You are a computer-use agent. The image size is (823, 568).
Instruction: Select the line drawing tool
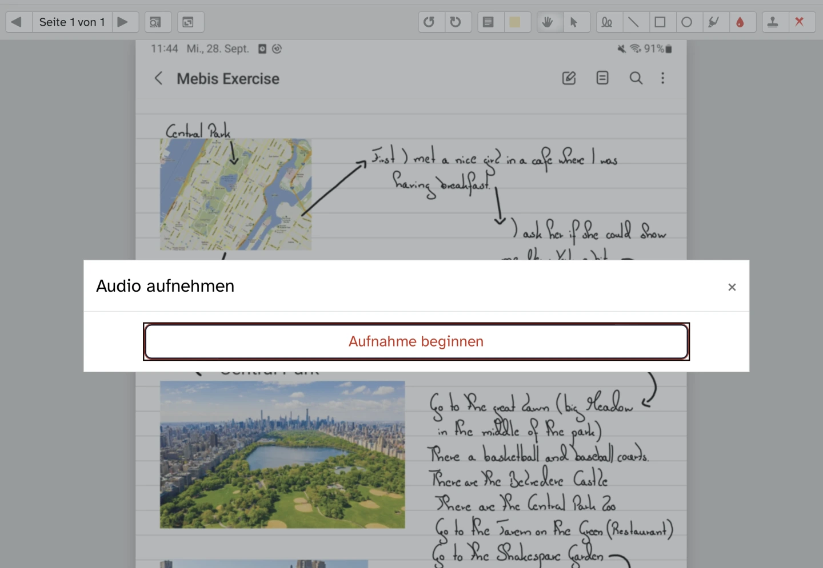pos(633,22)
